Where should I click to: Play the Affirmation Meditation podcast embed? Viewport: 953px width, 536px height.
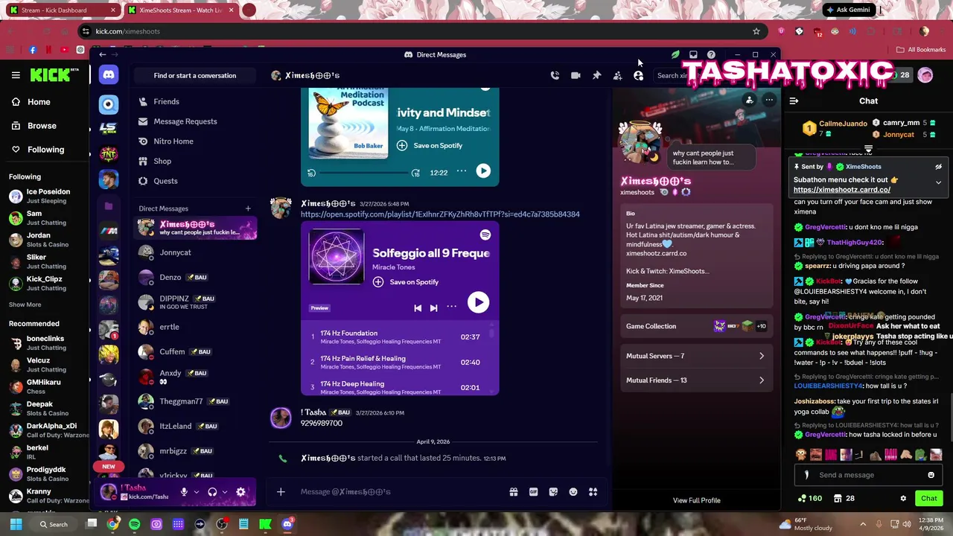tap(483, 170)
